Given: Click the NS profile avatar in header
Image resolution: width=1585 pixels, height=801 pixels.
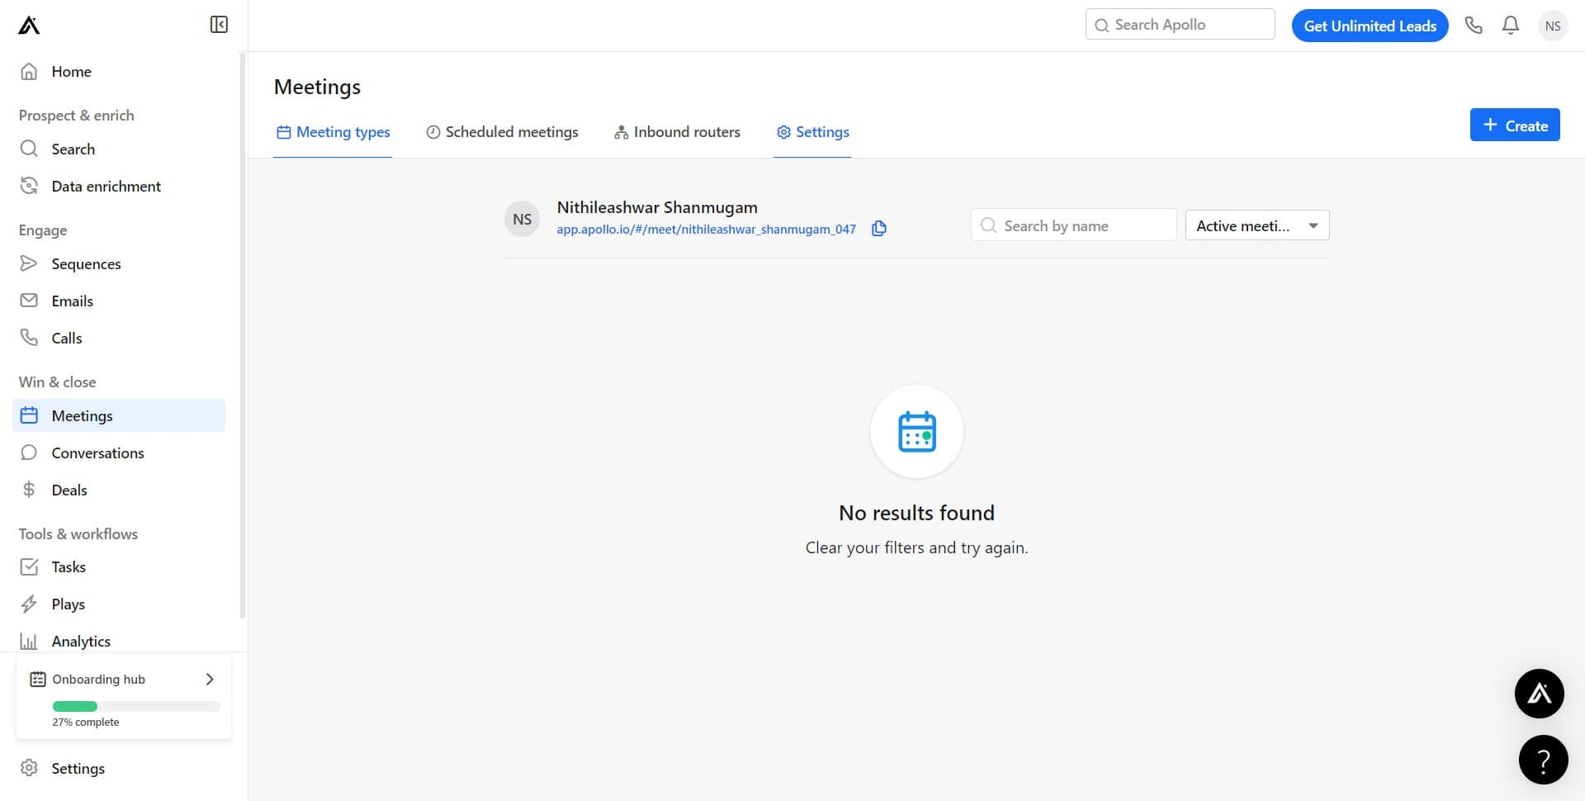Looking at the screenshot, I should [x=1552, y=26].
